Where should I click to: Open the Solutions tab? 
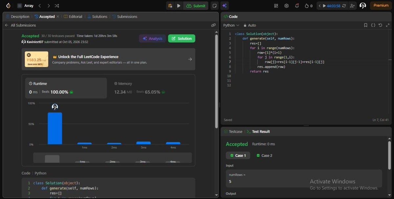point(97,16)
